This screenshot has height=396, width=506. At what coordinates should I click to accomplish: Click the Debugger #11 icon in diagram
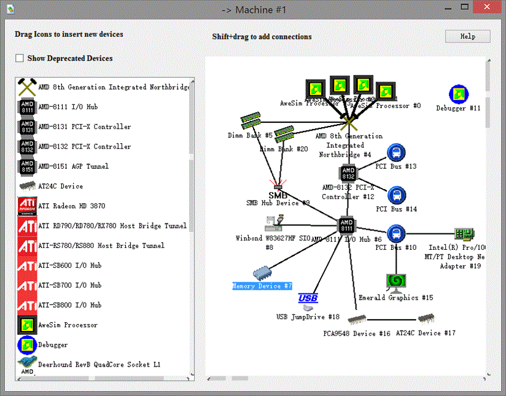[x=458, y=95]
